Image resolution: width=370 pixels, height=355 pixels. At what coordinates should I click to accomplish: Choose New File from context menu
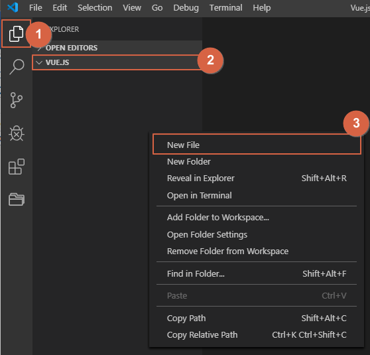[257, 145]
